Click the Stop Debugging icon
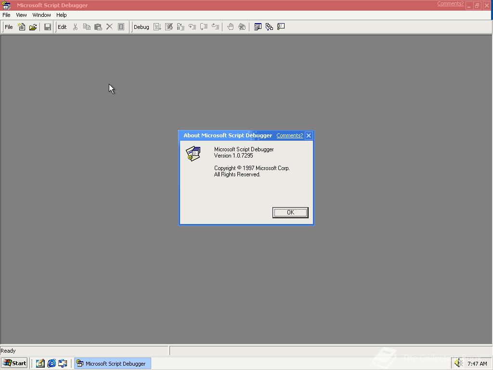 pos(169,27)
